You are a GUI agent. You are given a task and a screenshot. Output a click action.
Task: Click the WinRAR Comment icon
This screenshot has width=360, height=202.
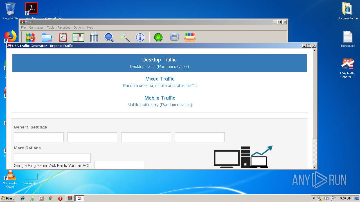[x=174, y=37]
